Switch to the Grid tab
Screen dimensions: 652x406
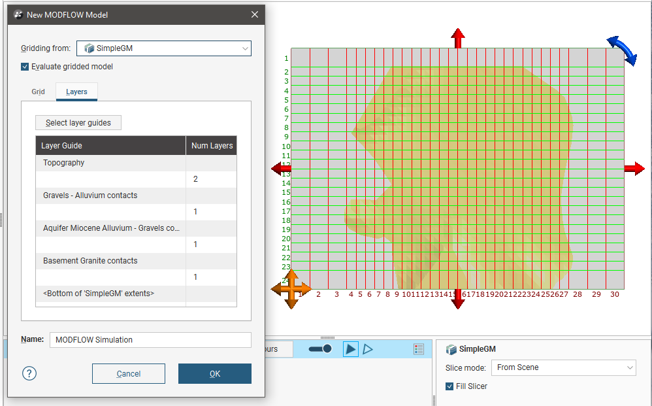(x=39, y=92)
